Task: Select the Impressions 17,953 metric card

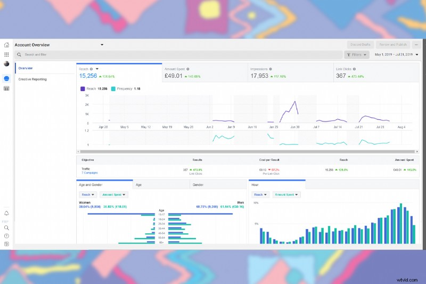Action: [290, 72]
